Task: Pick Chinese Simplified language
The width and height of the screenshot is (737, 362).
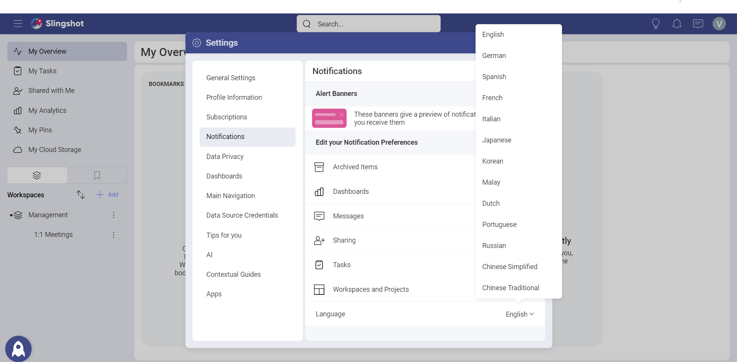Action: [x=519, y=267]
